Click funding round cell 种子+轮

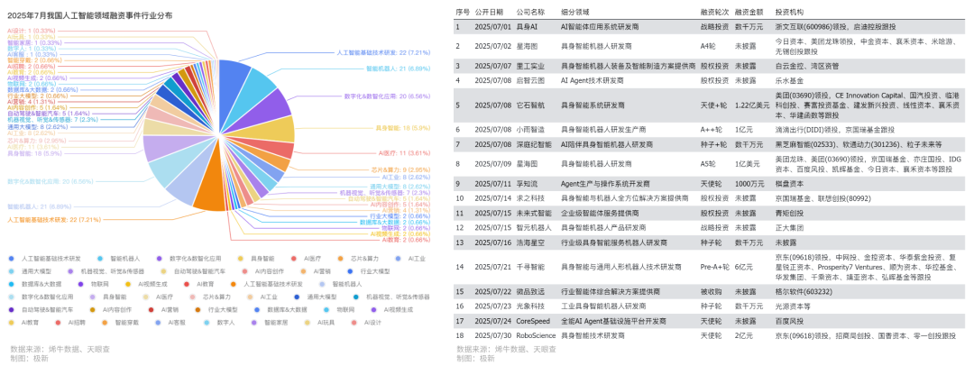click(712, 144)
